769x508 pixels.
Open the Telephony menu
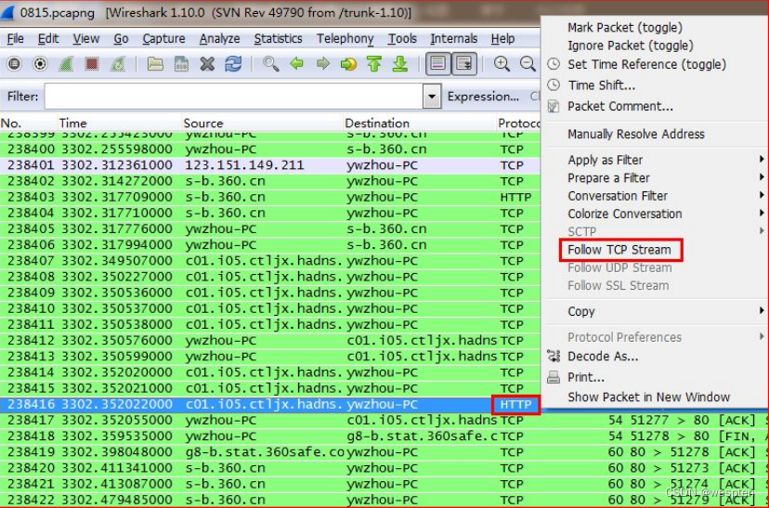345,39
